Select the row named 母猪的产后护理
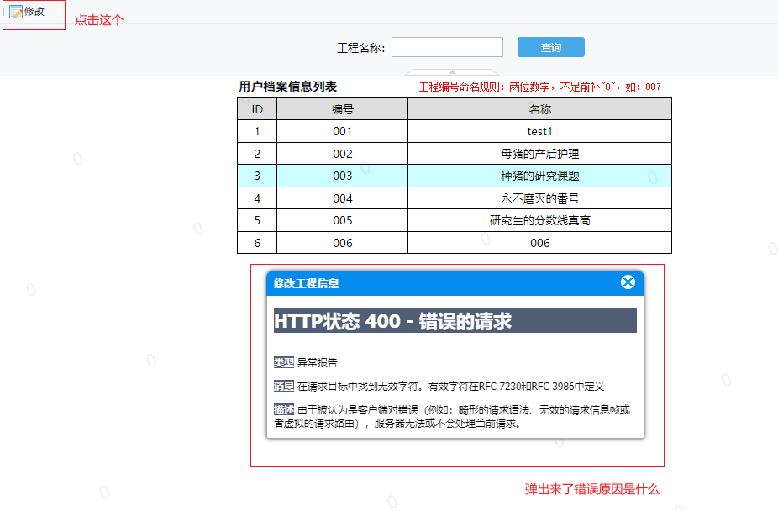 tap(455, 154)
